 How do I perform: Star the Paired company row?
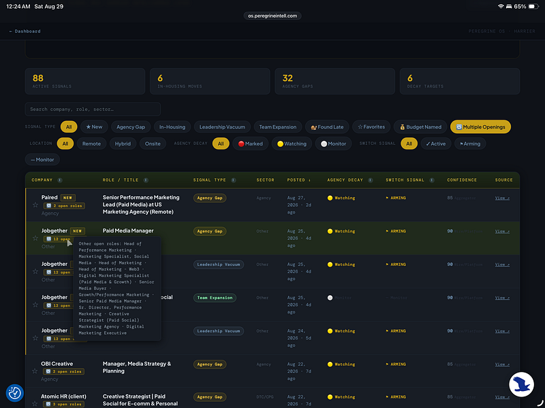coord(35,205)
